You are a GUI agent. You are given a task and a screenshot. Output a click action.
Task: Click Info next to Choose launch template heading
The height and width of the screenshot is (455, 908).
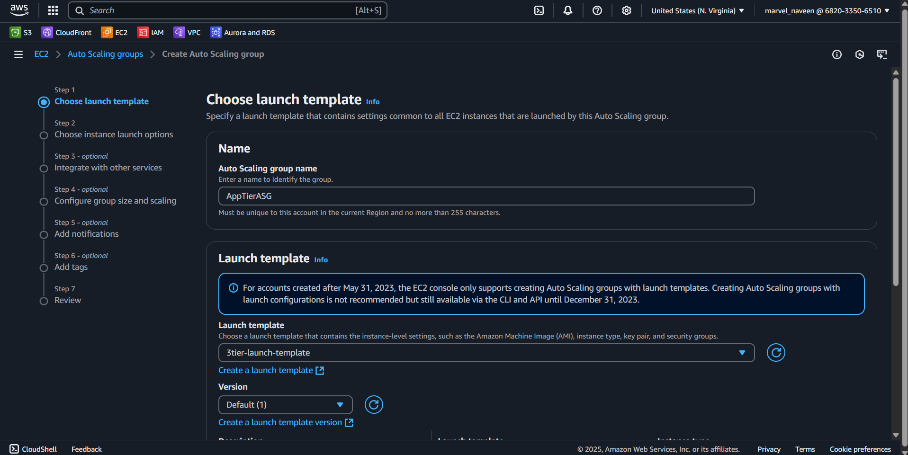tap(373, 102)
